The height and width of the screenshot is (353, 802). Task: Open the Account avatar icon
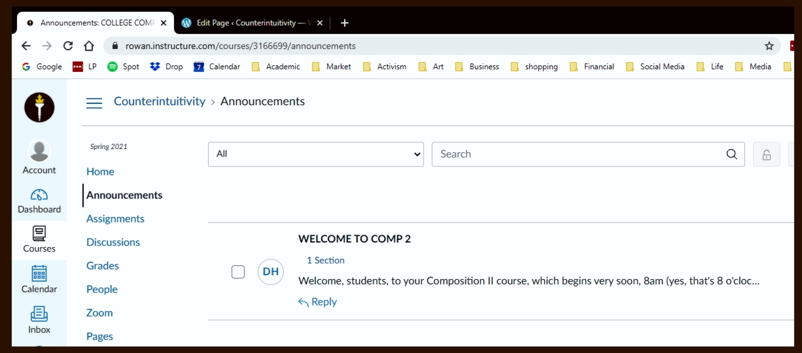[x=39, y=152]
